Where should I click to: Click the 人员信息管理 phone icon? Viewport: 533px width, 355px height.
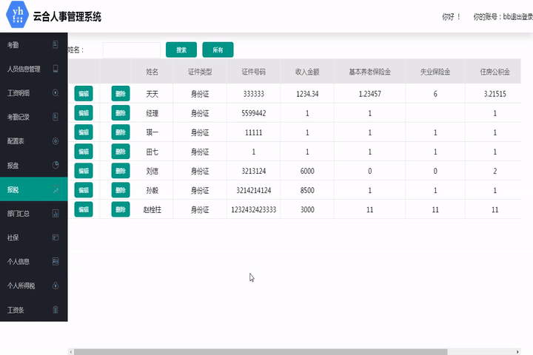56,69
